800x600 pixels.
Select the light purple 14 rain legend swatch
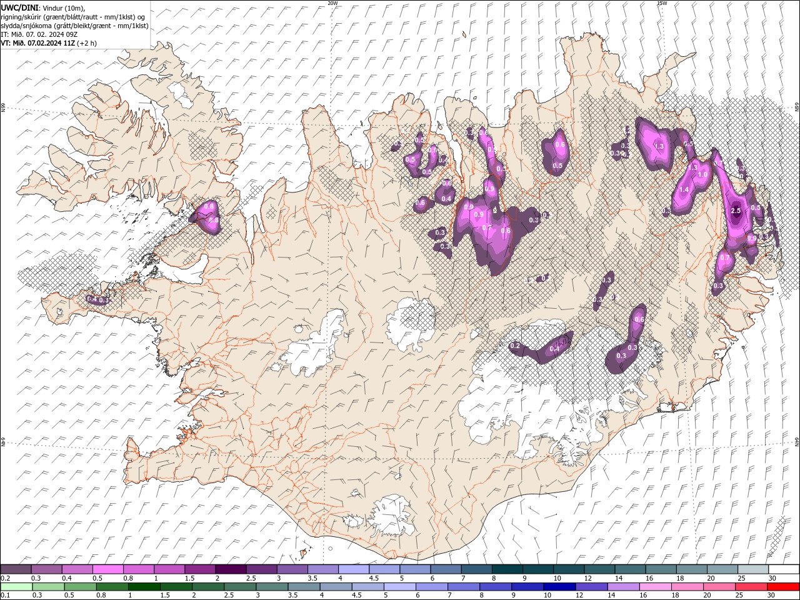(x=622, y=587)
